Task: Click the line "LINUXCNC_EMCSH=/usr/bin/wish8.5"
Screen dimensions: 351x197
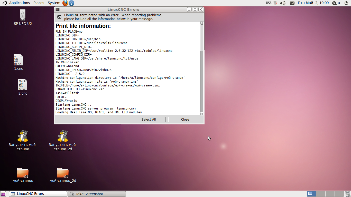Action: coord(84,70)
